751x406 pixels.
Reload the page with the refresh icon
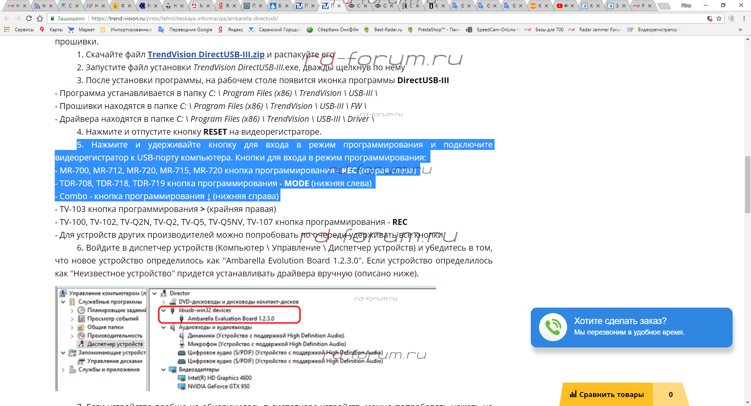[29, 18]
